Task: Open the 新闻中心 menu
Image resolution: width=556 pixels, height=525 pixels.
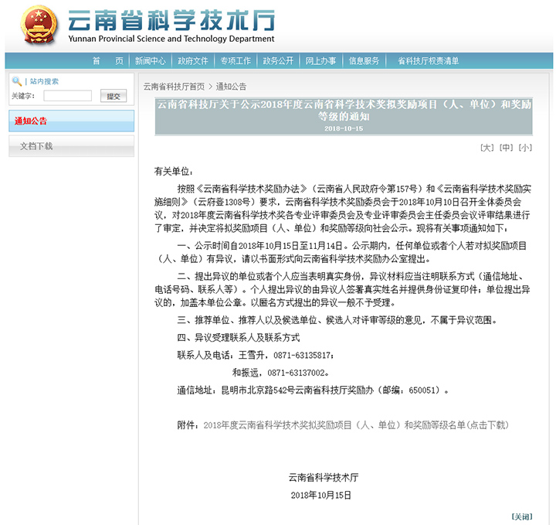Action: [x=151, y=61]
